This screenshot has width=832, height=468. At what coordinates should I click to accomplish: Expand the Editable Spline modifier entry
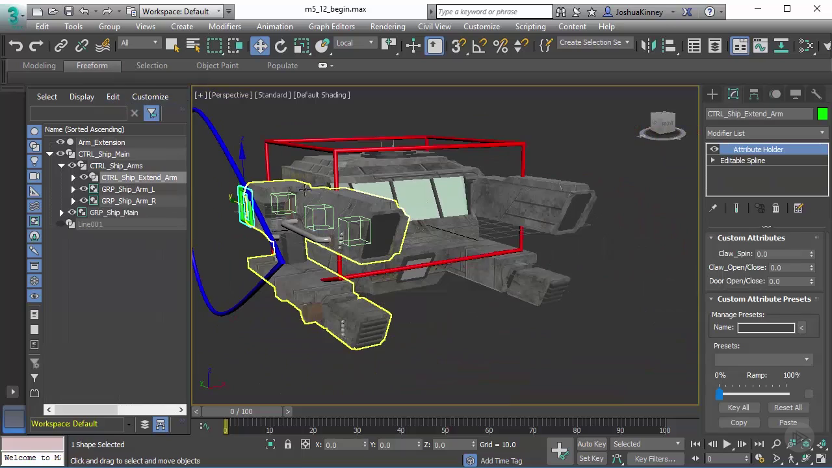click(713, 161)
